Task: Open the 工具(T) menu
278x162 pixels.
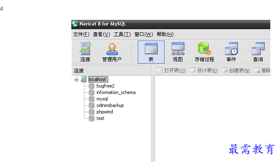Action: (x=122, y=34)
